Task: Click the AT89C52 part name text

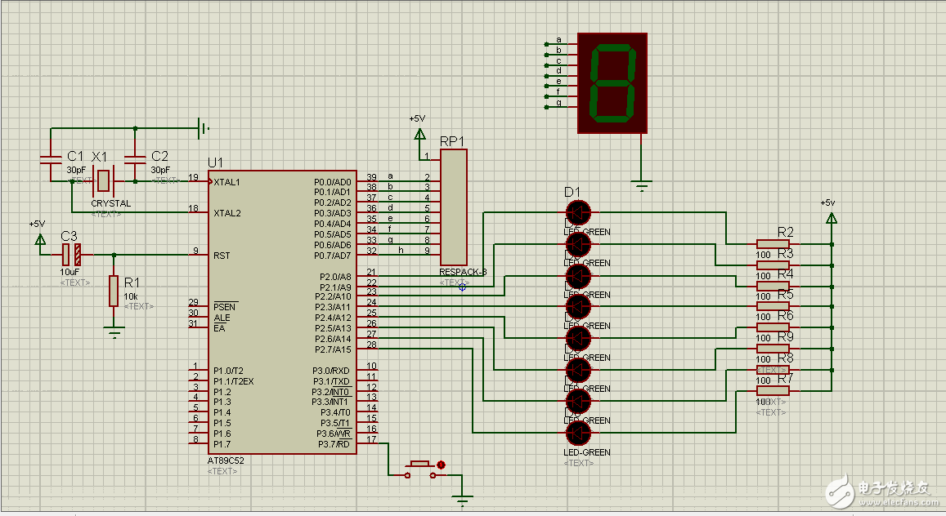Action: pyautogui.click(x=226, y=460)
